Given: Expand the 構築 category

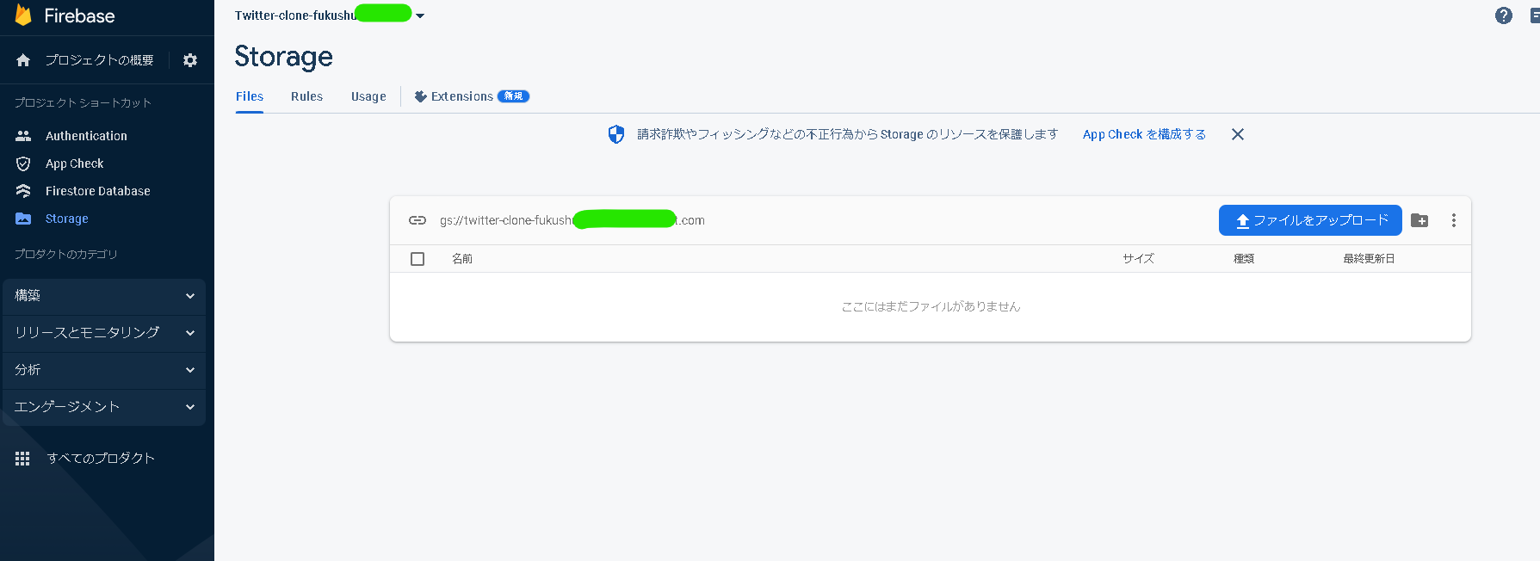Looking at the screenshot, I should point(104,296).
